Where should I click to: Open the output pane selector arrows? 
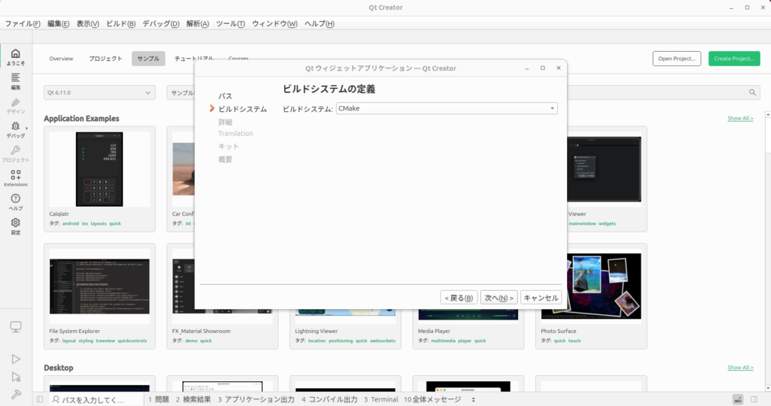[473, 400]
